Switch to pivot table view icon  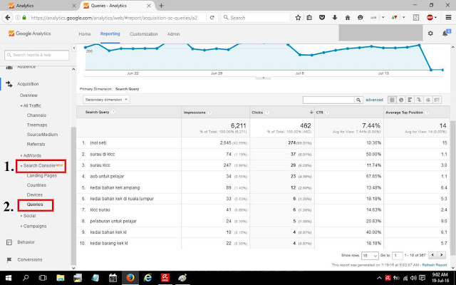point(437,100)
